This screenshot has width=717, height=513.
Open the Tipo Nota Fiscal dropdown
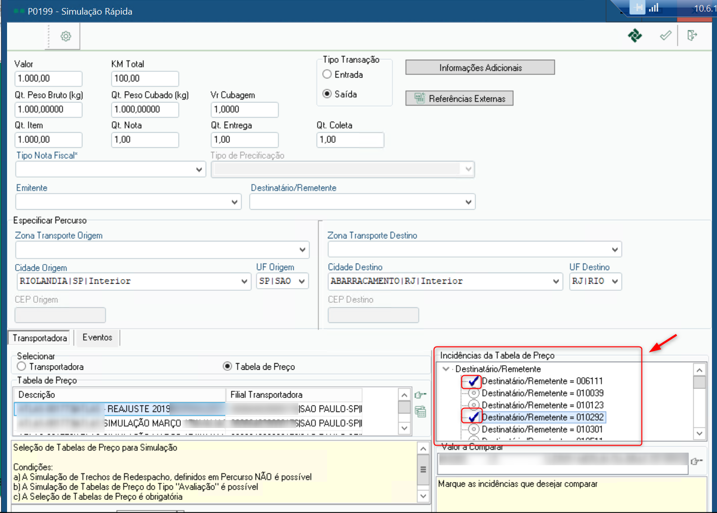click(199, 169)
